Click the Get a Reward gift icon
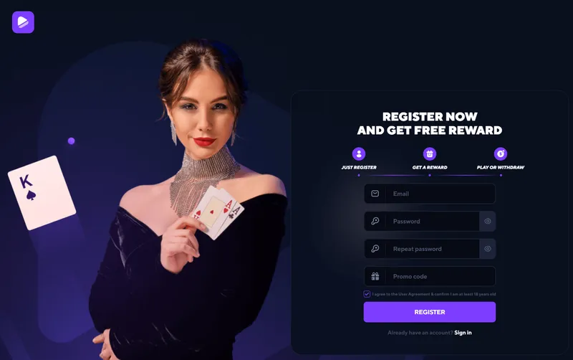 tap(430, 153)
